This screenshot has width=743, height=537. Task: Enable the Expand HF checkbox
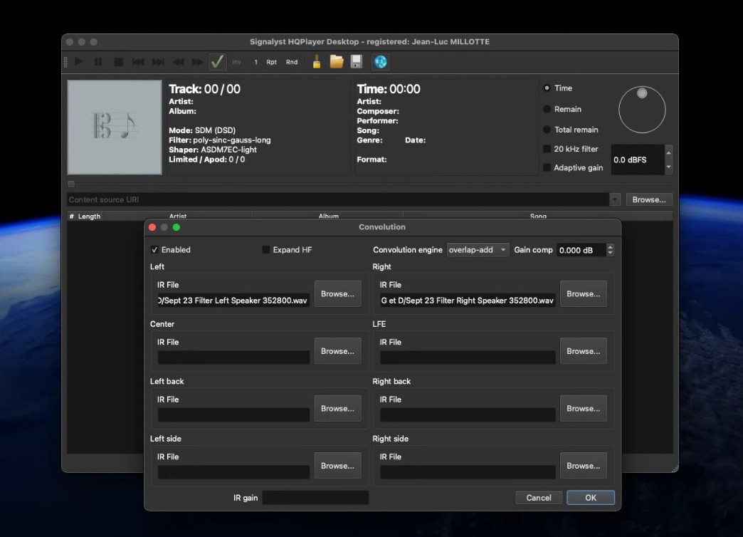coord(266,250)
